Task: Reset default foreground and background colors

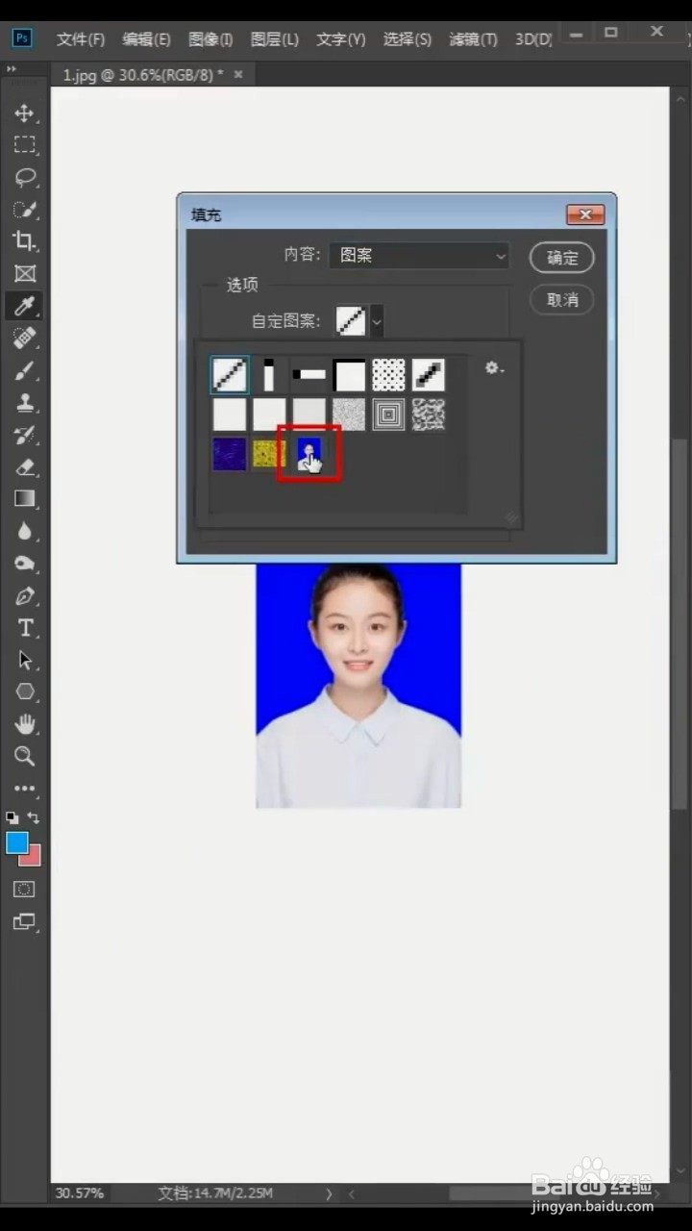Action: pyautogui.click(x=12, y=817)
